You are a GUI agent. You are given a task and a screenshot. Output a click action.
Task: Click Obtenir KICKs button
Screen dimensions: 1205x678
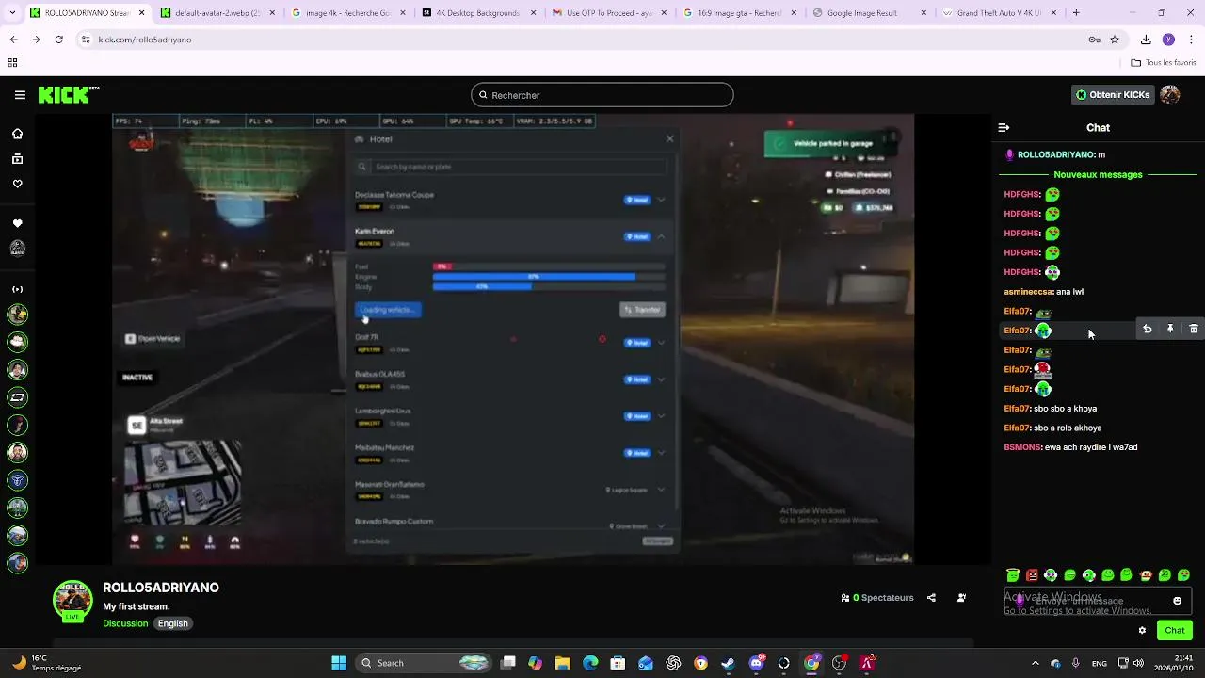point(1113,95)
